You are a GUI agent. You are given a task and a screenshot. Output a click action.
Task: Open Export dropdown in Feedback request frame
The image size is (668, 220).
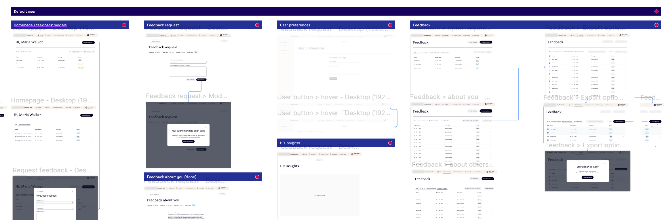coord(224,41)
